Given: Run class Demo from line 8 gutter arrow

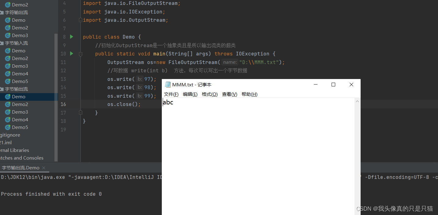Looking at the screenshot, I should point(72,37).
